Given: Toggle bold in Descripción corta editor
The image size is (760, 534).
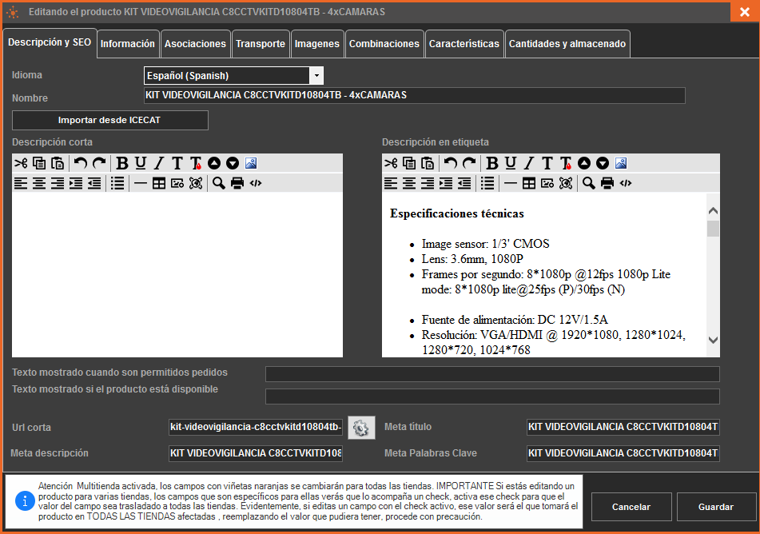Looking at the screenshot, I should pos(122,163).
